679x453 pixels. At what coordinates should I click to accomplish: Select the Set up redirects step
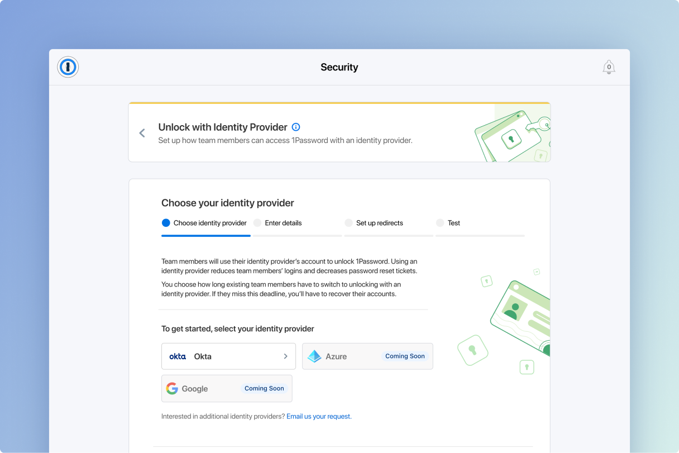click(x=389, y=226)
